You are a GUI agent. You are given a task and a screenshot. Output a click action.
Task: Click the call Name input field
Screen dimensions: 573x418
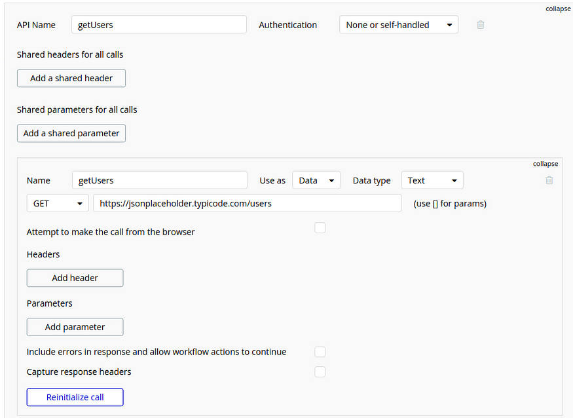point(160,180)
